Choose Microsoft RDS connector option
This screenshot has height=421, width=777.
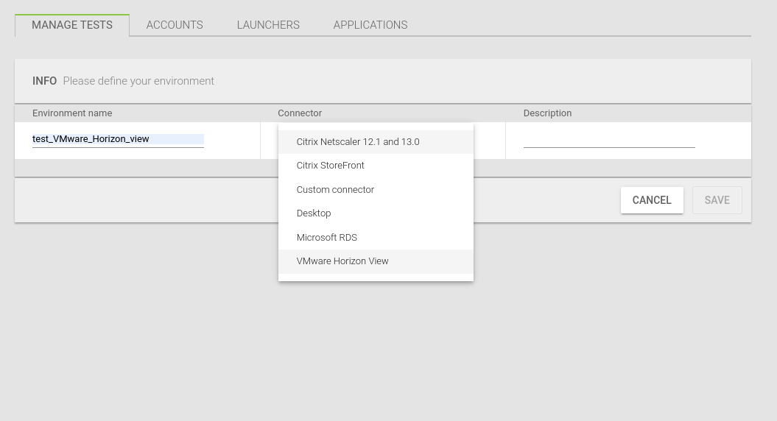[x=327, y=238]
